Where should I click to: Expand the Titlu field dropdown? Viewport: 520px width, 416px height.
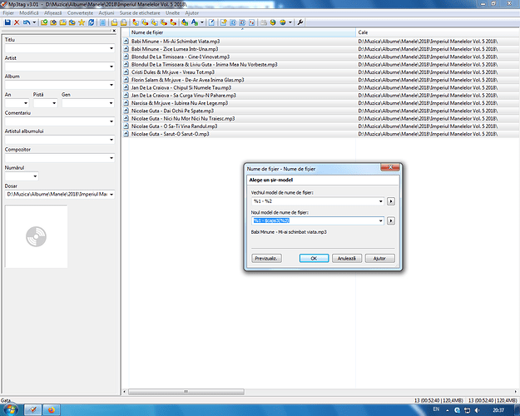tap(111, 48)
